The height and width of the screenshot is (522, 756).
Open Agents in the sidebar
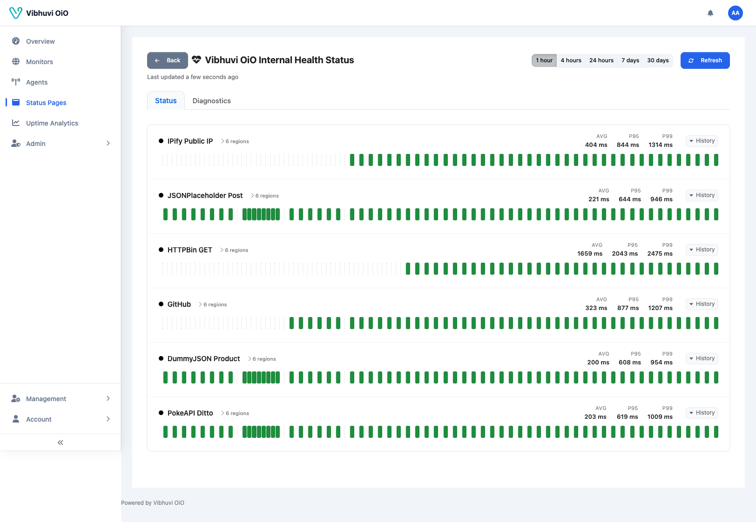(x=61, y=82)
